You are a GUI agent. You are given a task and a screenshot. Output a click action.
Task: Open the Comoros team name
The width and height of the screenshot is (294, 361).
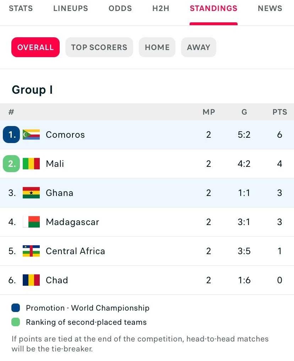(65, 135)
